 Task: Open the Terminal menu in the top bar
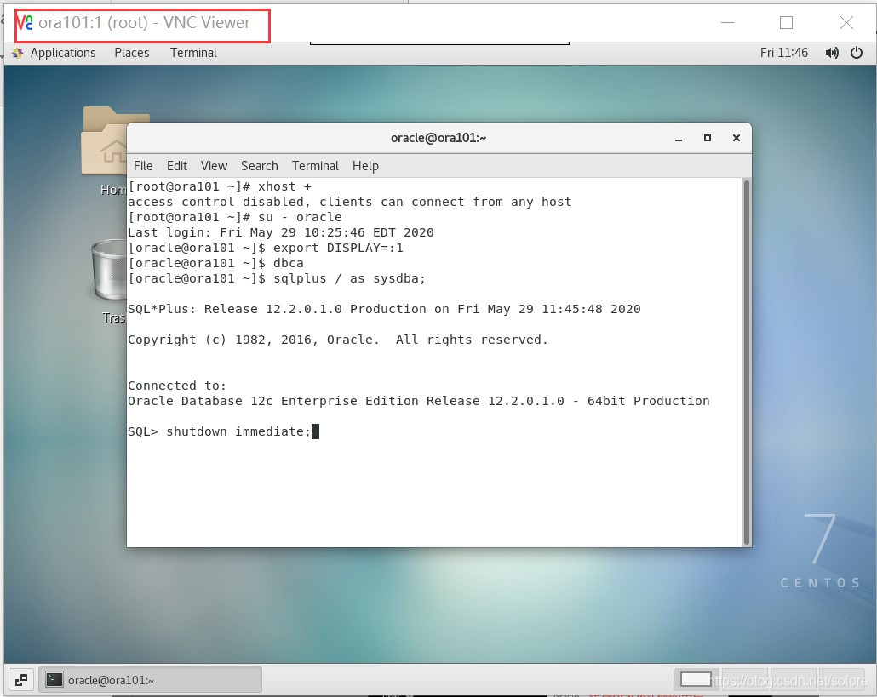point(192,52)
